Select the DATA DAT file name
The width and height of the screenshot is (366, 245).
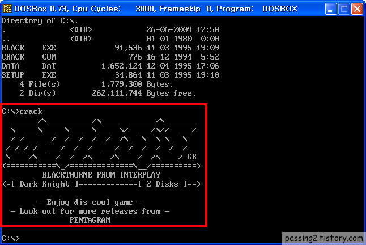[29, 66]
